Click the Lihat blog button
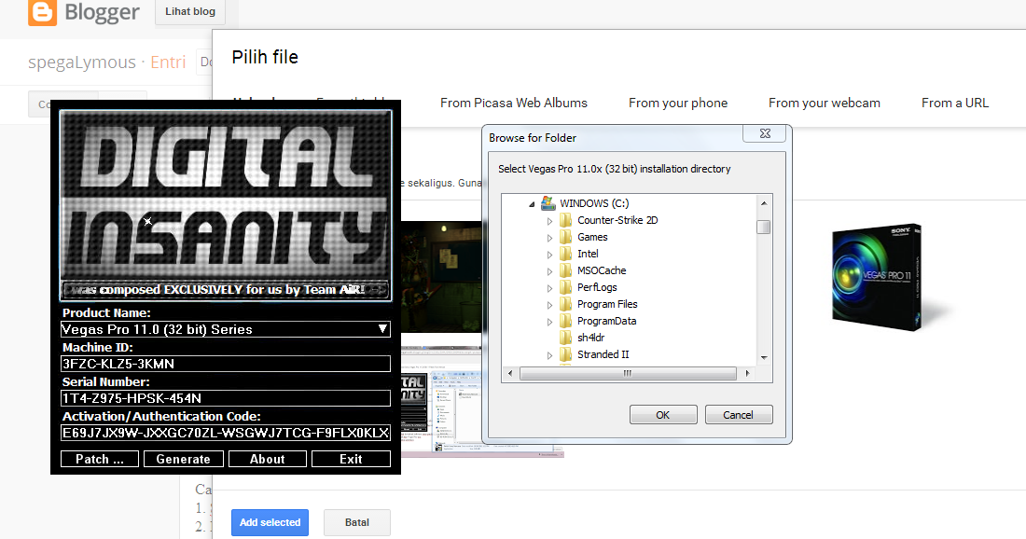 (x=189, y=12)
